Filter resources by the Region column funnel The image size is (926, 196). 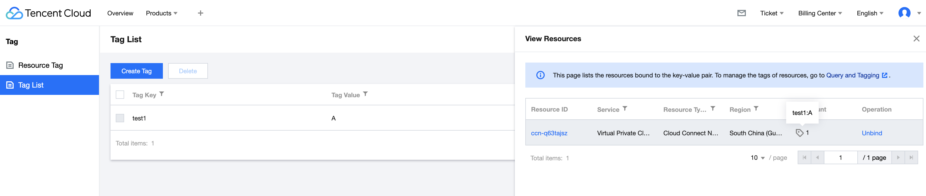pos(756,109)
